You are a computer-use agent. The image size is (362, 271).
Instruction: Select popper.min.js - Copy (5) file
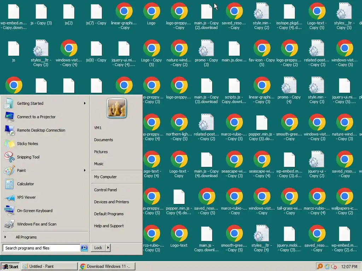(262, 127)
